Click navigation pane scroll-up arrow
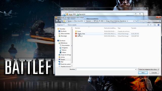 72,28
